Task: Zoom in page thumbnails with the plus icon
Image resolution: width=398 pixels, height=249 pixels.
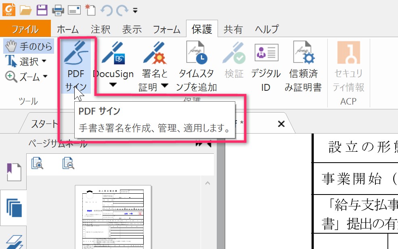Action: [37, 163]
